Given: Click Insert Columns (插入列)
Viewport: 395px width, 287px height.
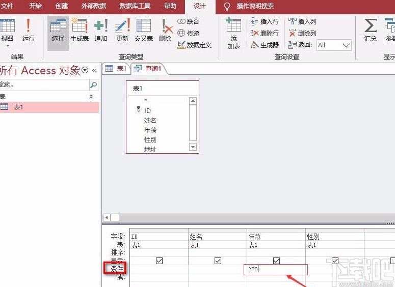Looking at the screenshot, I should click(x=302, y=22).
